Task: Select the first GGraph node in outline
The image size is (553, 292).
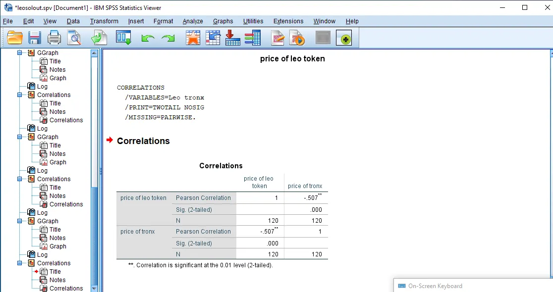Action: coord(48,53)
